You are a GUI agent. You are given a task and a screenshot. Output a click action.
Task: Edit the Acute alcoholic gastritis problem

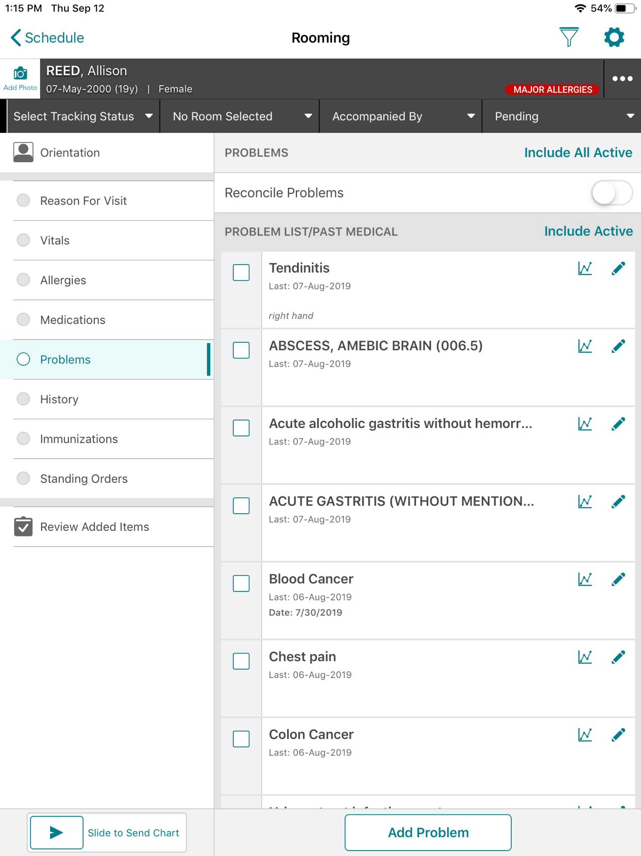click(618, 424)
